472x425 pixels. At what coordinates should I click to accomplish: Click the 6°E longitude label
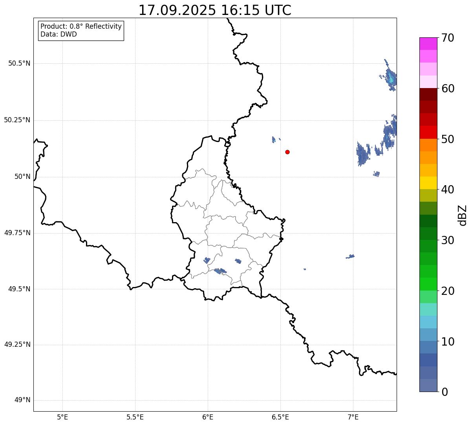click(x=208, y=417)
